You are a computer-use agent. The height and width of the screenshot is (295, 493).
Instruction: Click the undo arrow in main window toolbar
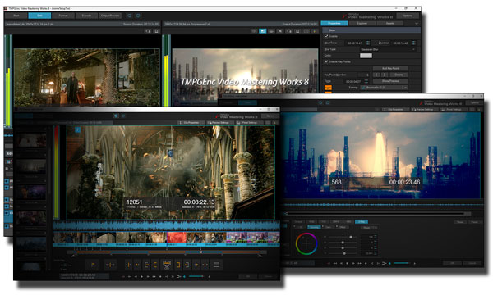pyautogui.click(x=130, y=16)
